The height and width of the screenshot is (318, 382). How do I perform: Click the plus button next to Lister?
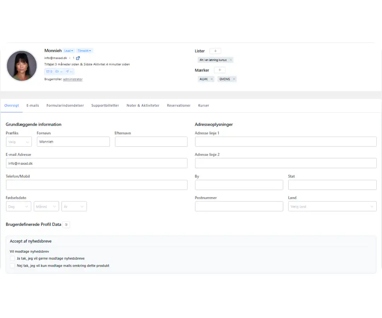point(215,51)
